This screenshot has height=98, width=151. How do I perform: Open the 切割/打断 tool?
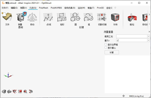pyautogui.click(x=102, y=17)
